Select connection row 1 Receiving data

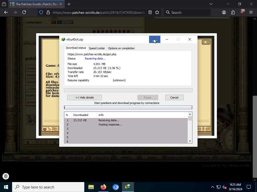tap(126, 120)
